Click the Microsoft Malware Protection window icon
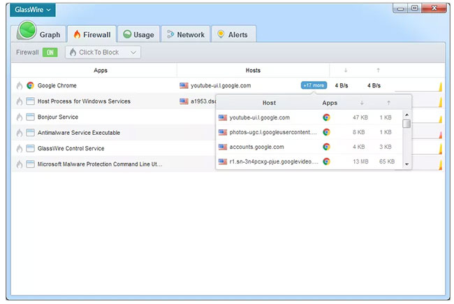 point(30,164)
